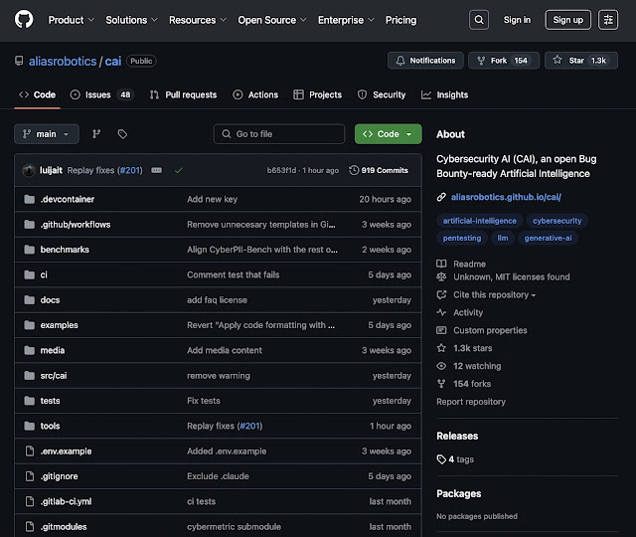Viewport: 636px width, 537px height.
Task: Click the star icon beside 1.3k stars
Action: pos(441,348)
